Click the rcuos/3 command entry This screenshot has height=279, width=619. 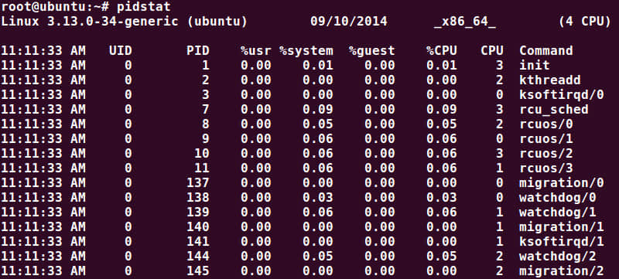[x=546, y=168]
